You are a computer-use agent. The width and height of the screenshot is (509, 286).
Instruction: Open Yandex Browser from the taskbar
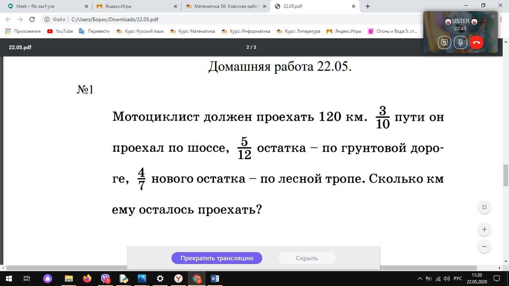178,279
